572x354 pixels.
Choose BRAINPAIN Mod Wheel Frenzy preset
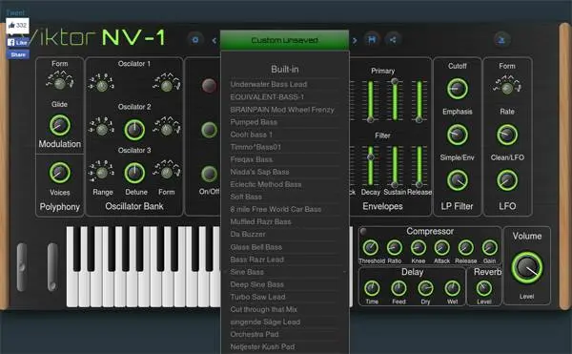tap(284, 110)
